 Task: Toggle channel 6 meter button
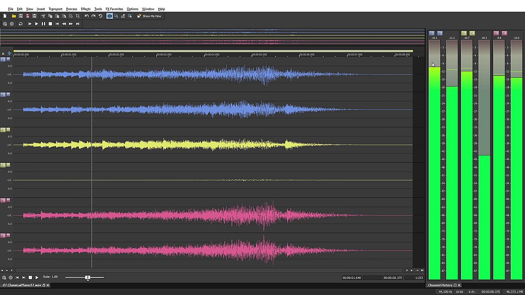(x=505, y=33)
